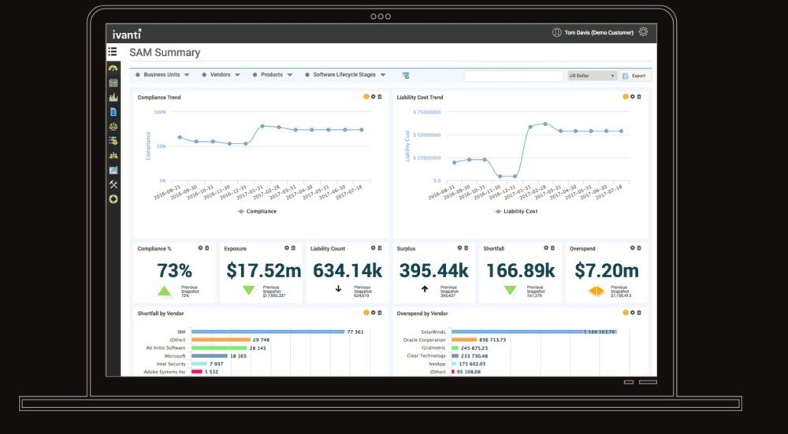Open Liability Cost Trend widget gear settings
Screen dimensions: 788x434
coord(632,97)
